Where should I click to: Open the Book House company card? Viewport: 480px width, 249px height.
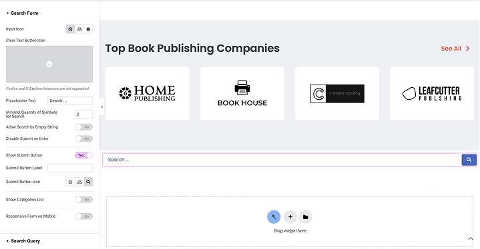pos(242,93)
